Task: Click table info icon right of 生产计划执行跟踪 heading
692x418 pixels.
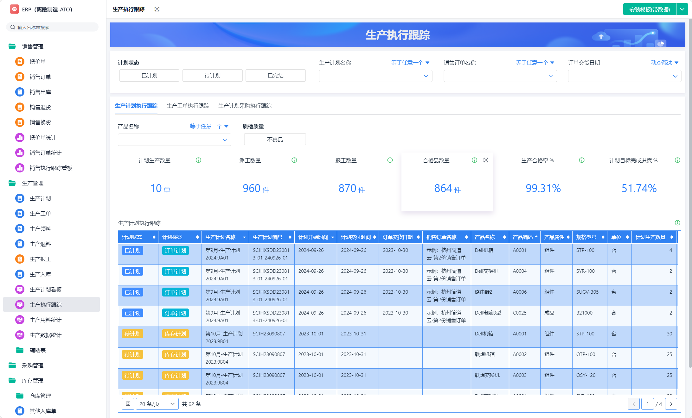Action: pyautogui.click(x=677, y=223)
